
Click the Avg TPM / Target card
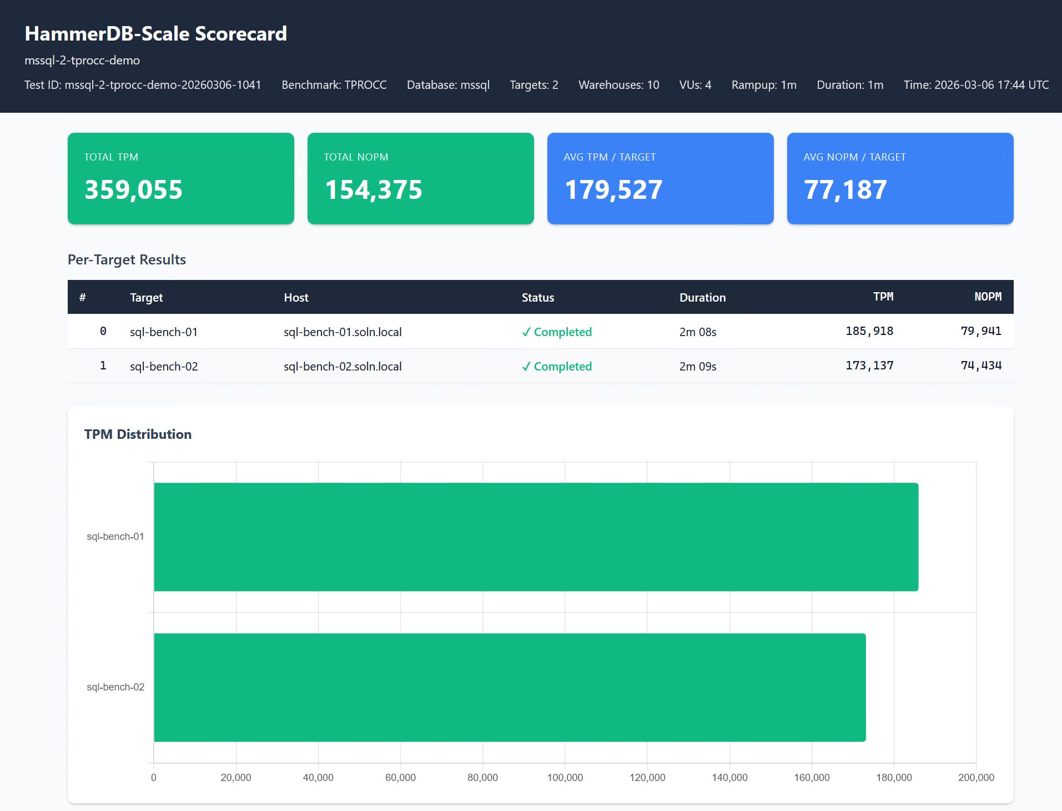coord(660,178)
